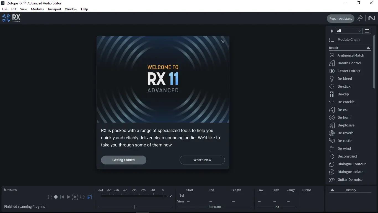Open the De-hum module

(350, 117)
